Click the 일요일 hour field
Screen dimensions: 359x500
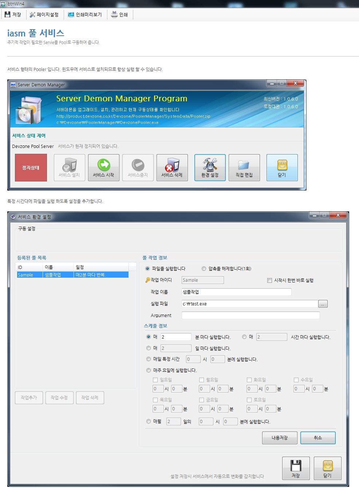pos(158,389)
